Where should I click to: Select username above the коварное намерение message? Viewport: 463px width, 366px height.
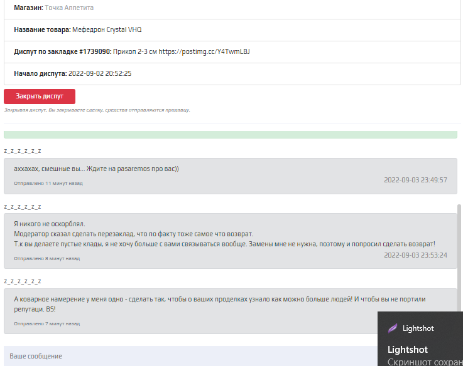coord(23,281)
